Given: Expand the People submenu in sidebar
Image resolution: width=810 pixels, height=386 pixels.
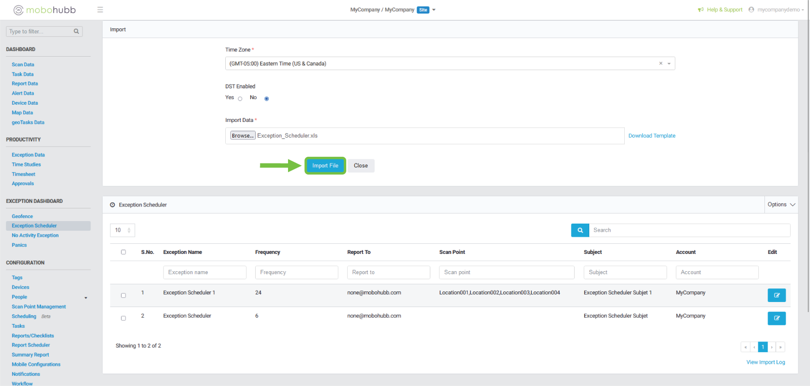Looking at the screenshot, I should 86,297.
